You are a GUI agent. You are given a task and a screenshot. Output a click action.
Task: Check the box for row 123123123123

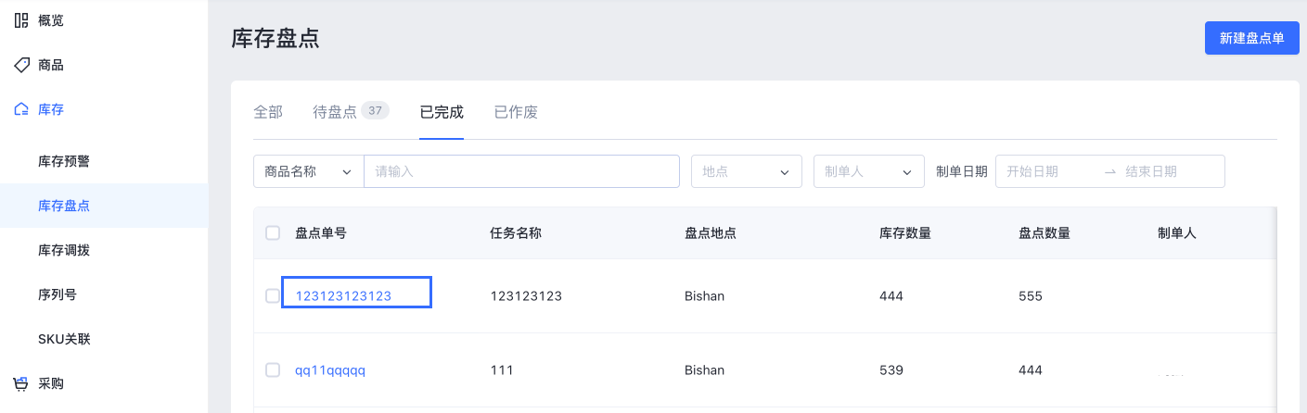pos(273,296)
